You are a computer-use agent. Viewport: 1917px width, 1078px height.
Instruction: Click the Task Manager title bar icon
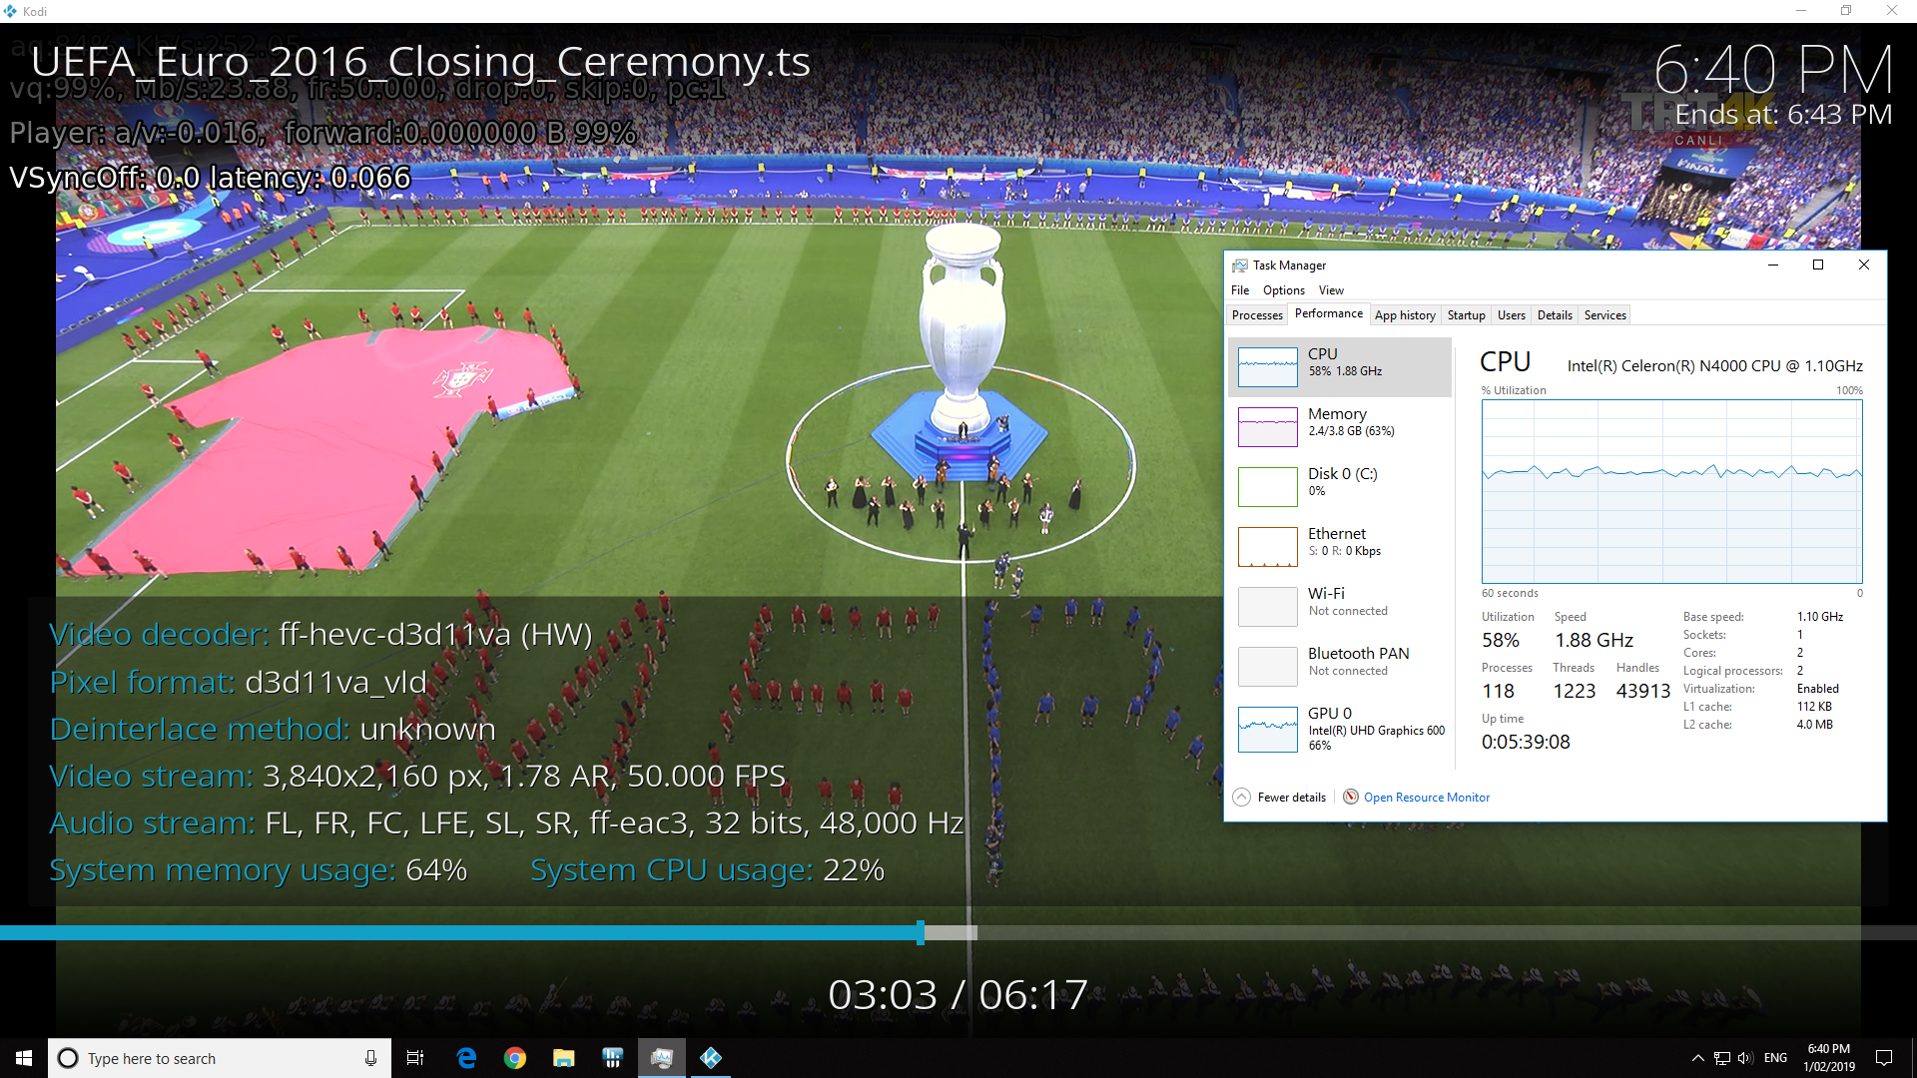(1240, 266)
